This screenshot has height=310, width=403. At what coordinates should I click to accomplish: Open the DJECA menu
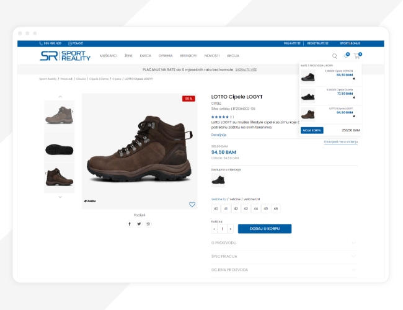pos(146,56)
